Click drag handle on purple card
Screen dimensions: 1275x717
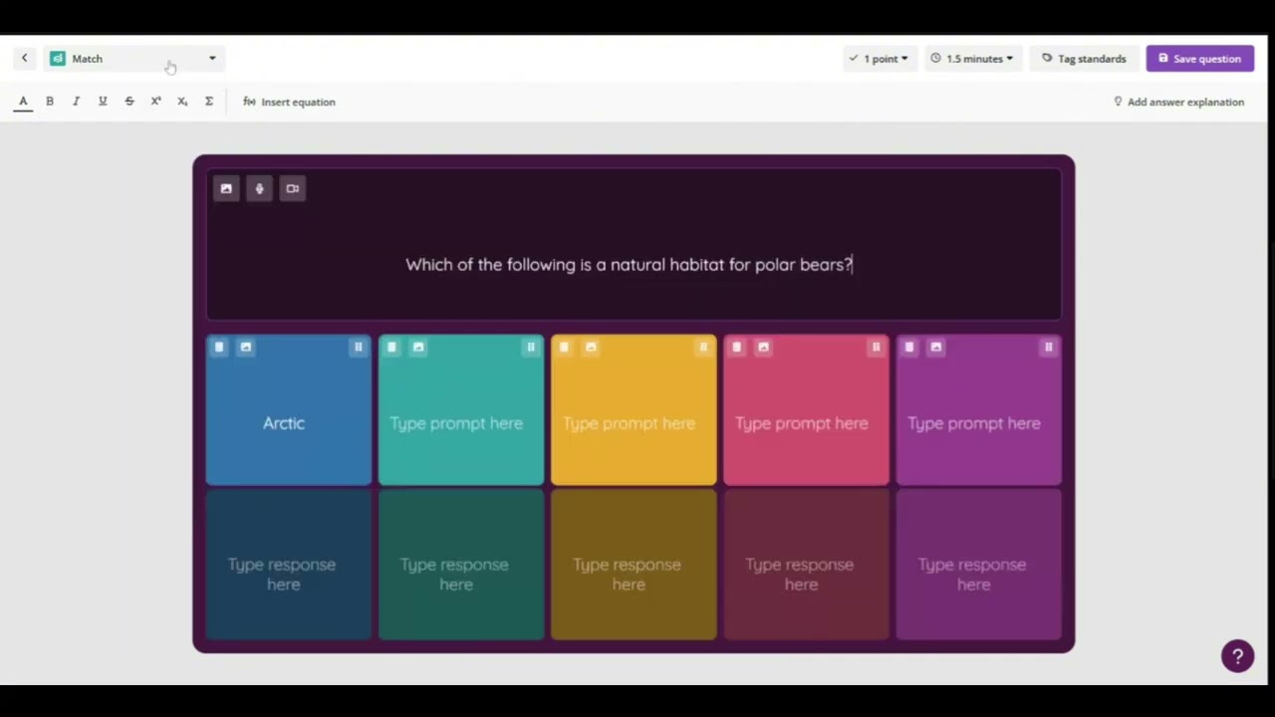coord(1048,347)
